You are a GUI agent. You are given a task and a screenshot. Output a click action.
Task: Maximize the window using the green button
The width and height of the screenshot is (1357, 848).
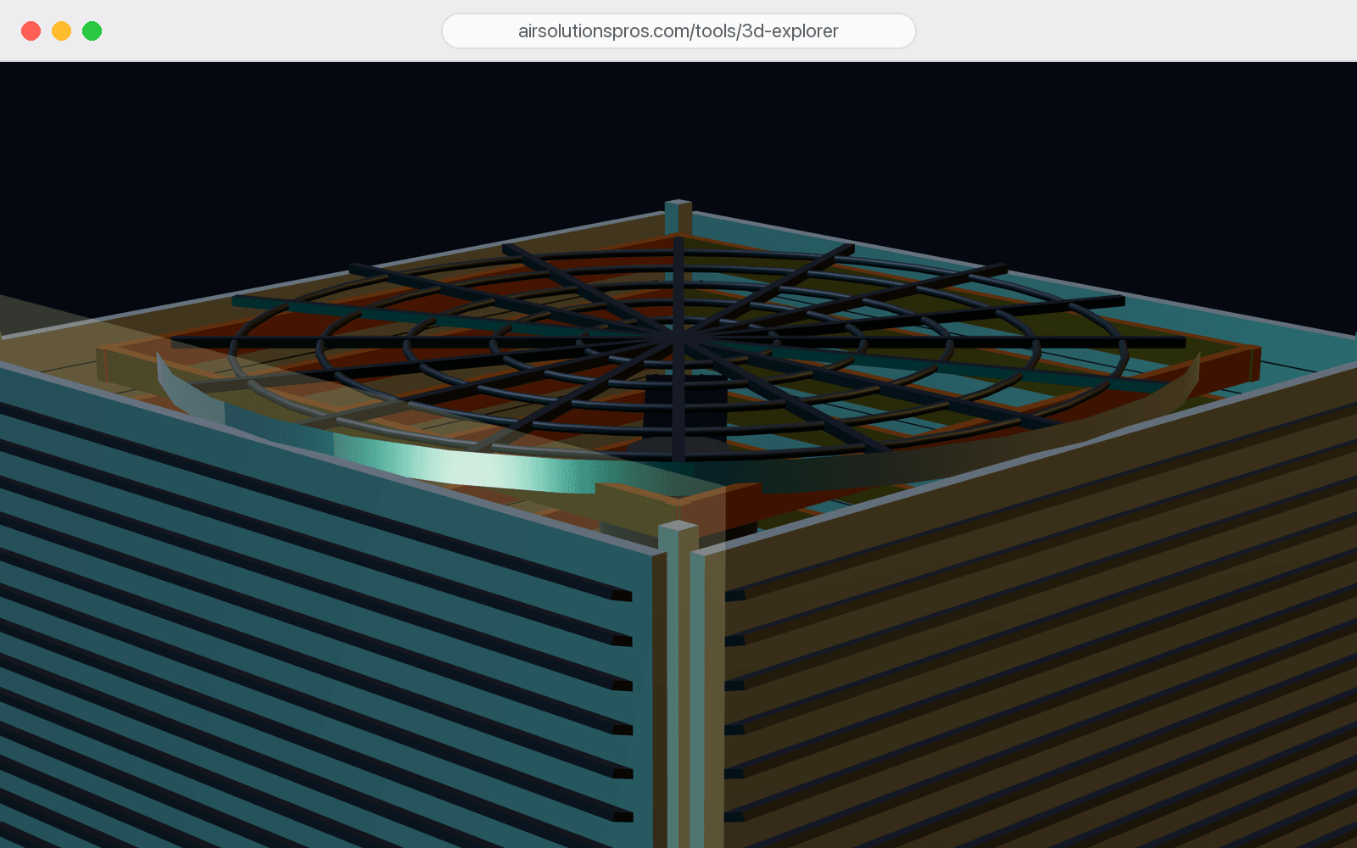tap(92, 31)
